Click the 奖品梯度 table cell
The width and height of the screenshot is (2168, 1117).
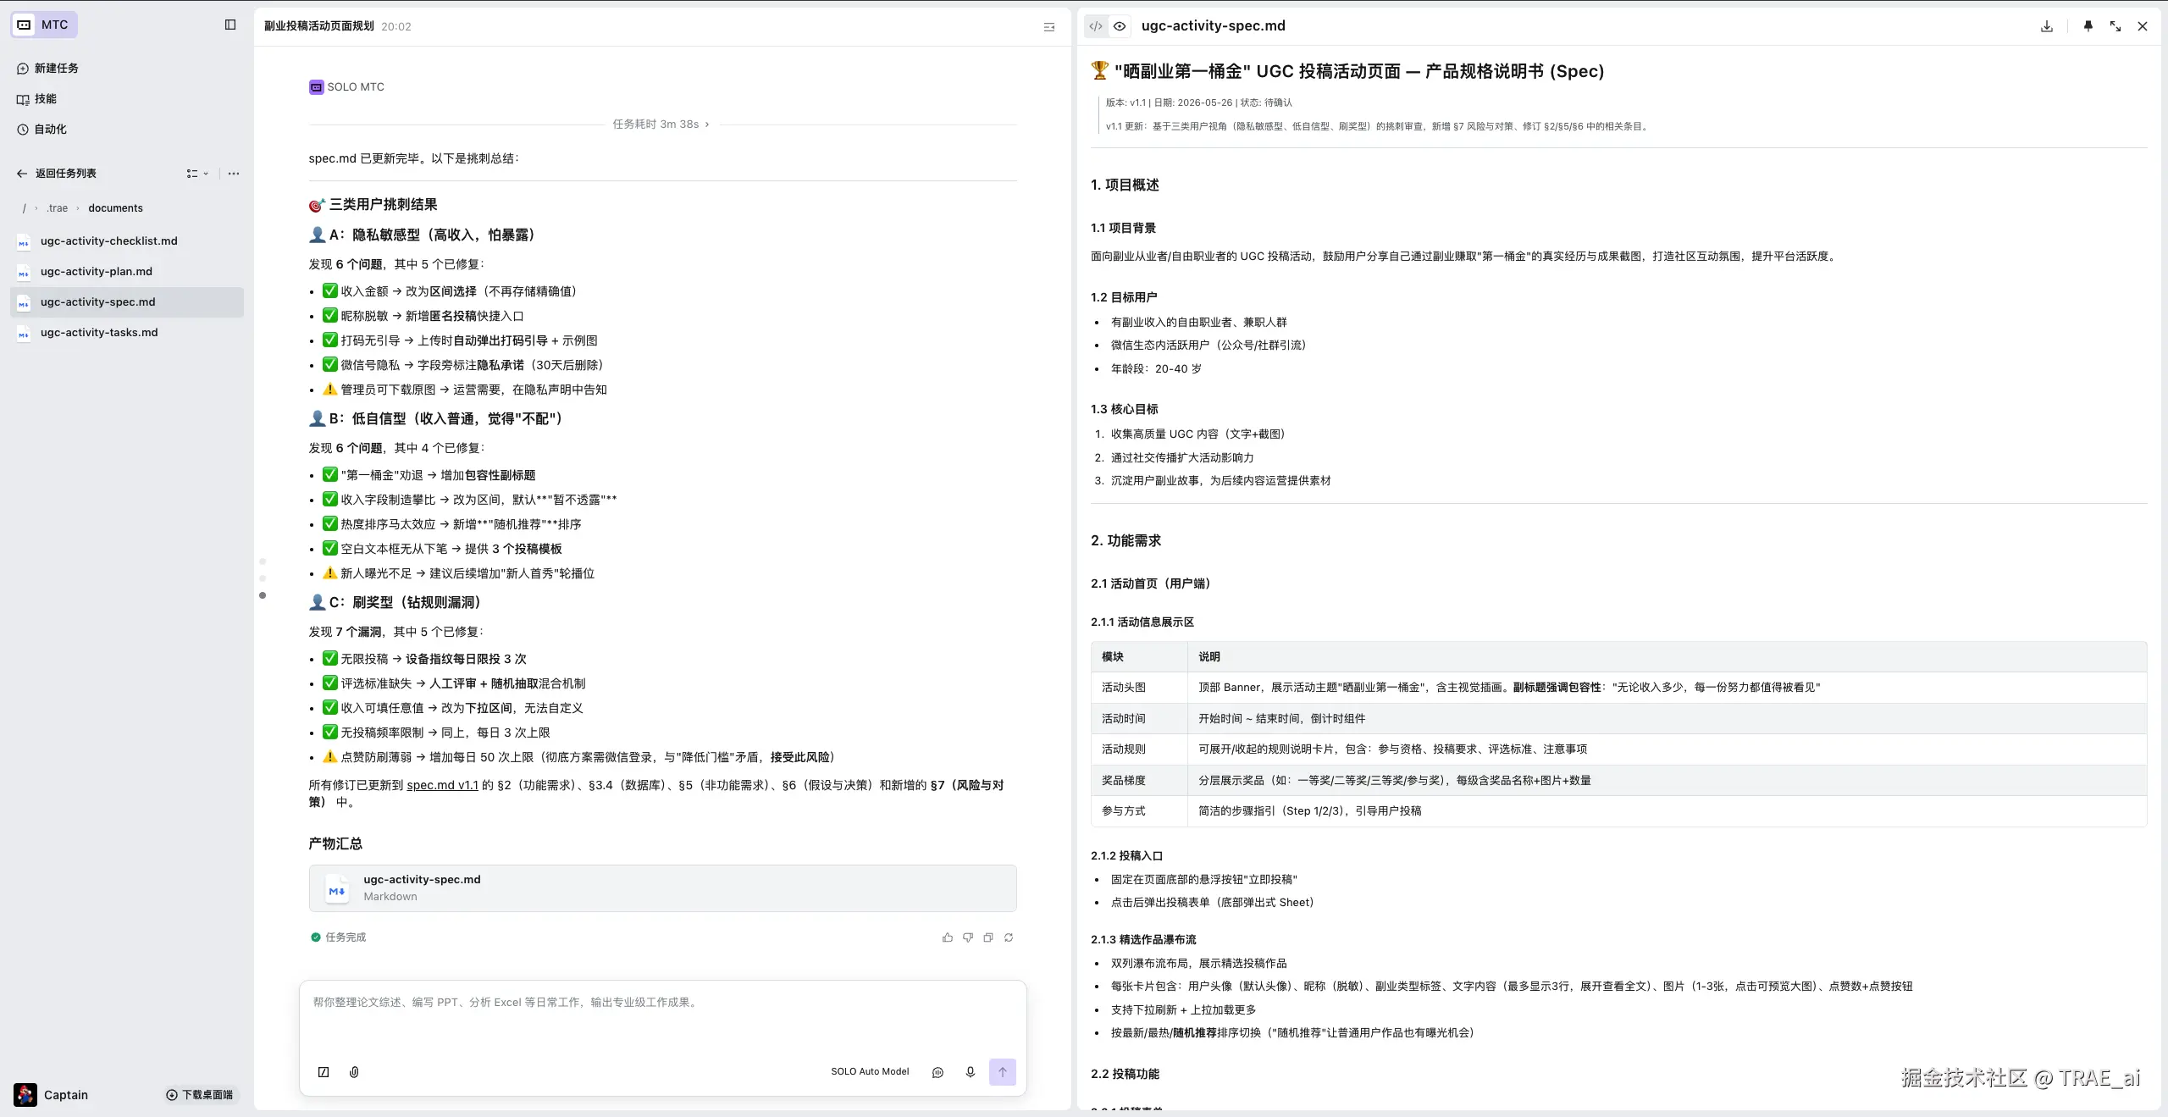[1139, 781]
